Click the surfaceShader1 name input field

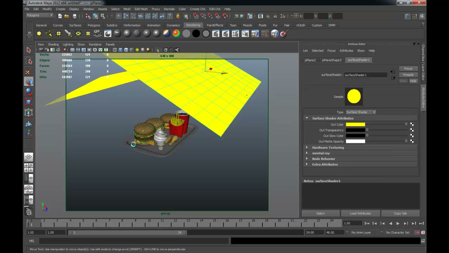click(x=365, y=75)
